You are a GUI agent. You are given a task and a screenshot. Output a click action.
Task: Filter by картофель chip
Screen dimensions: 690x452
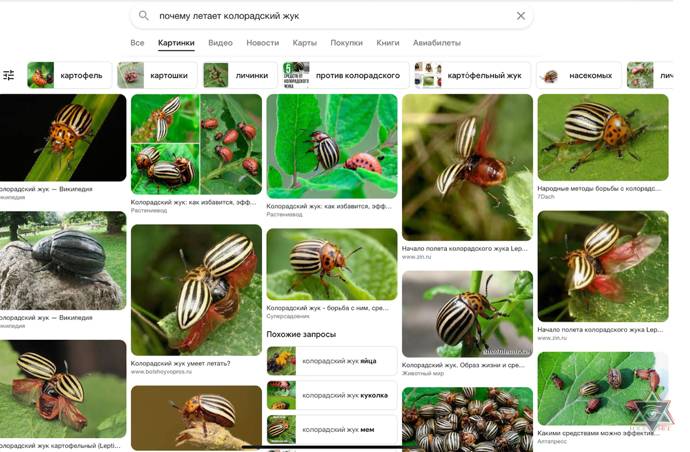pyautogui.click(x=69, y=75)
